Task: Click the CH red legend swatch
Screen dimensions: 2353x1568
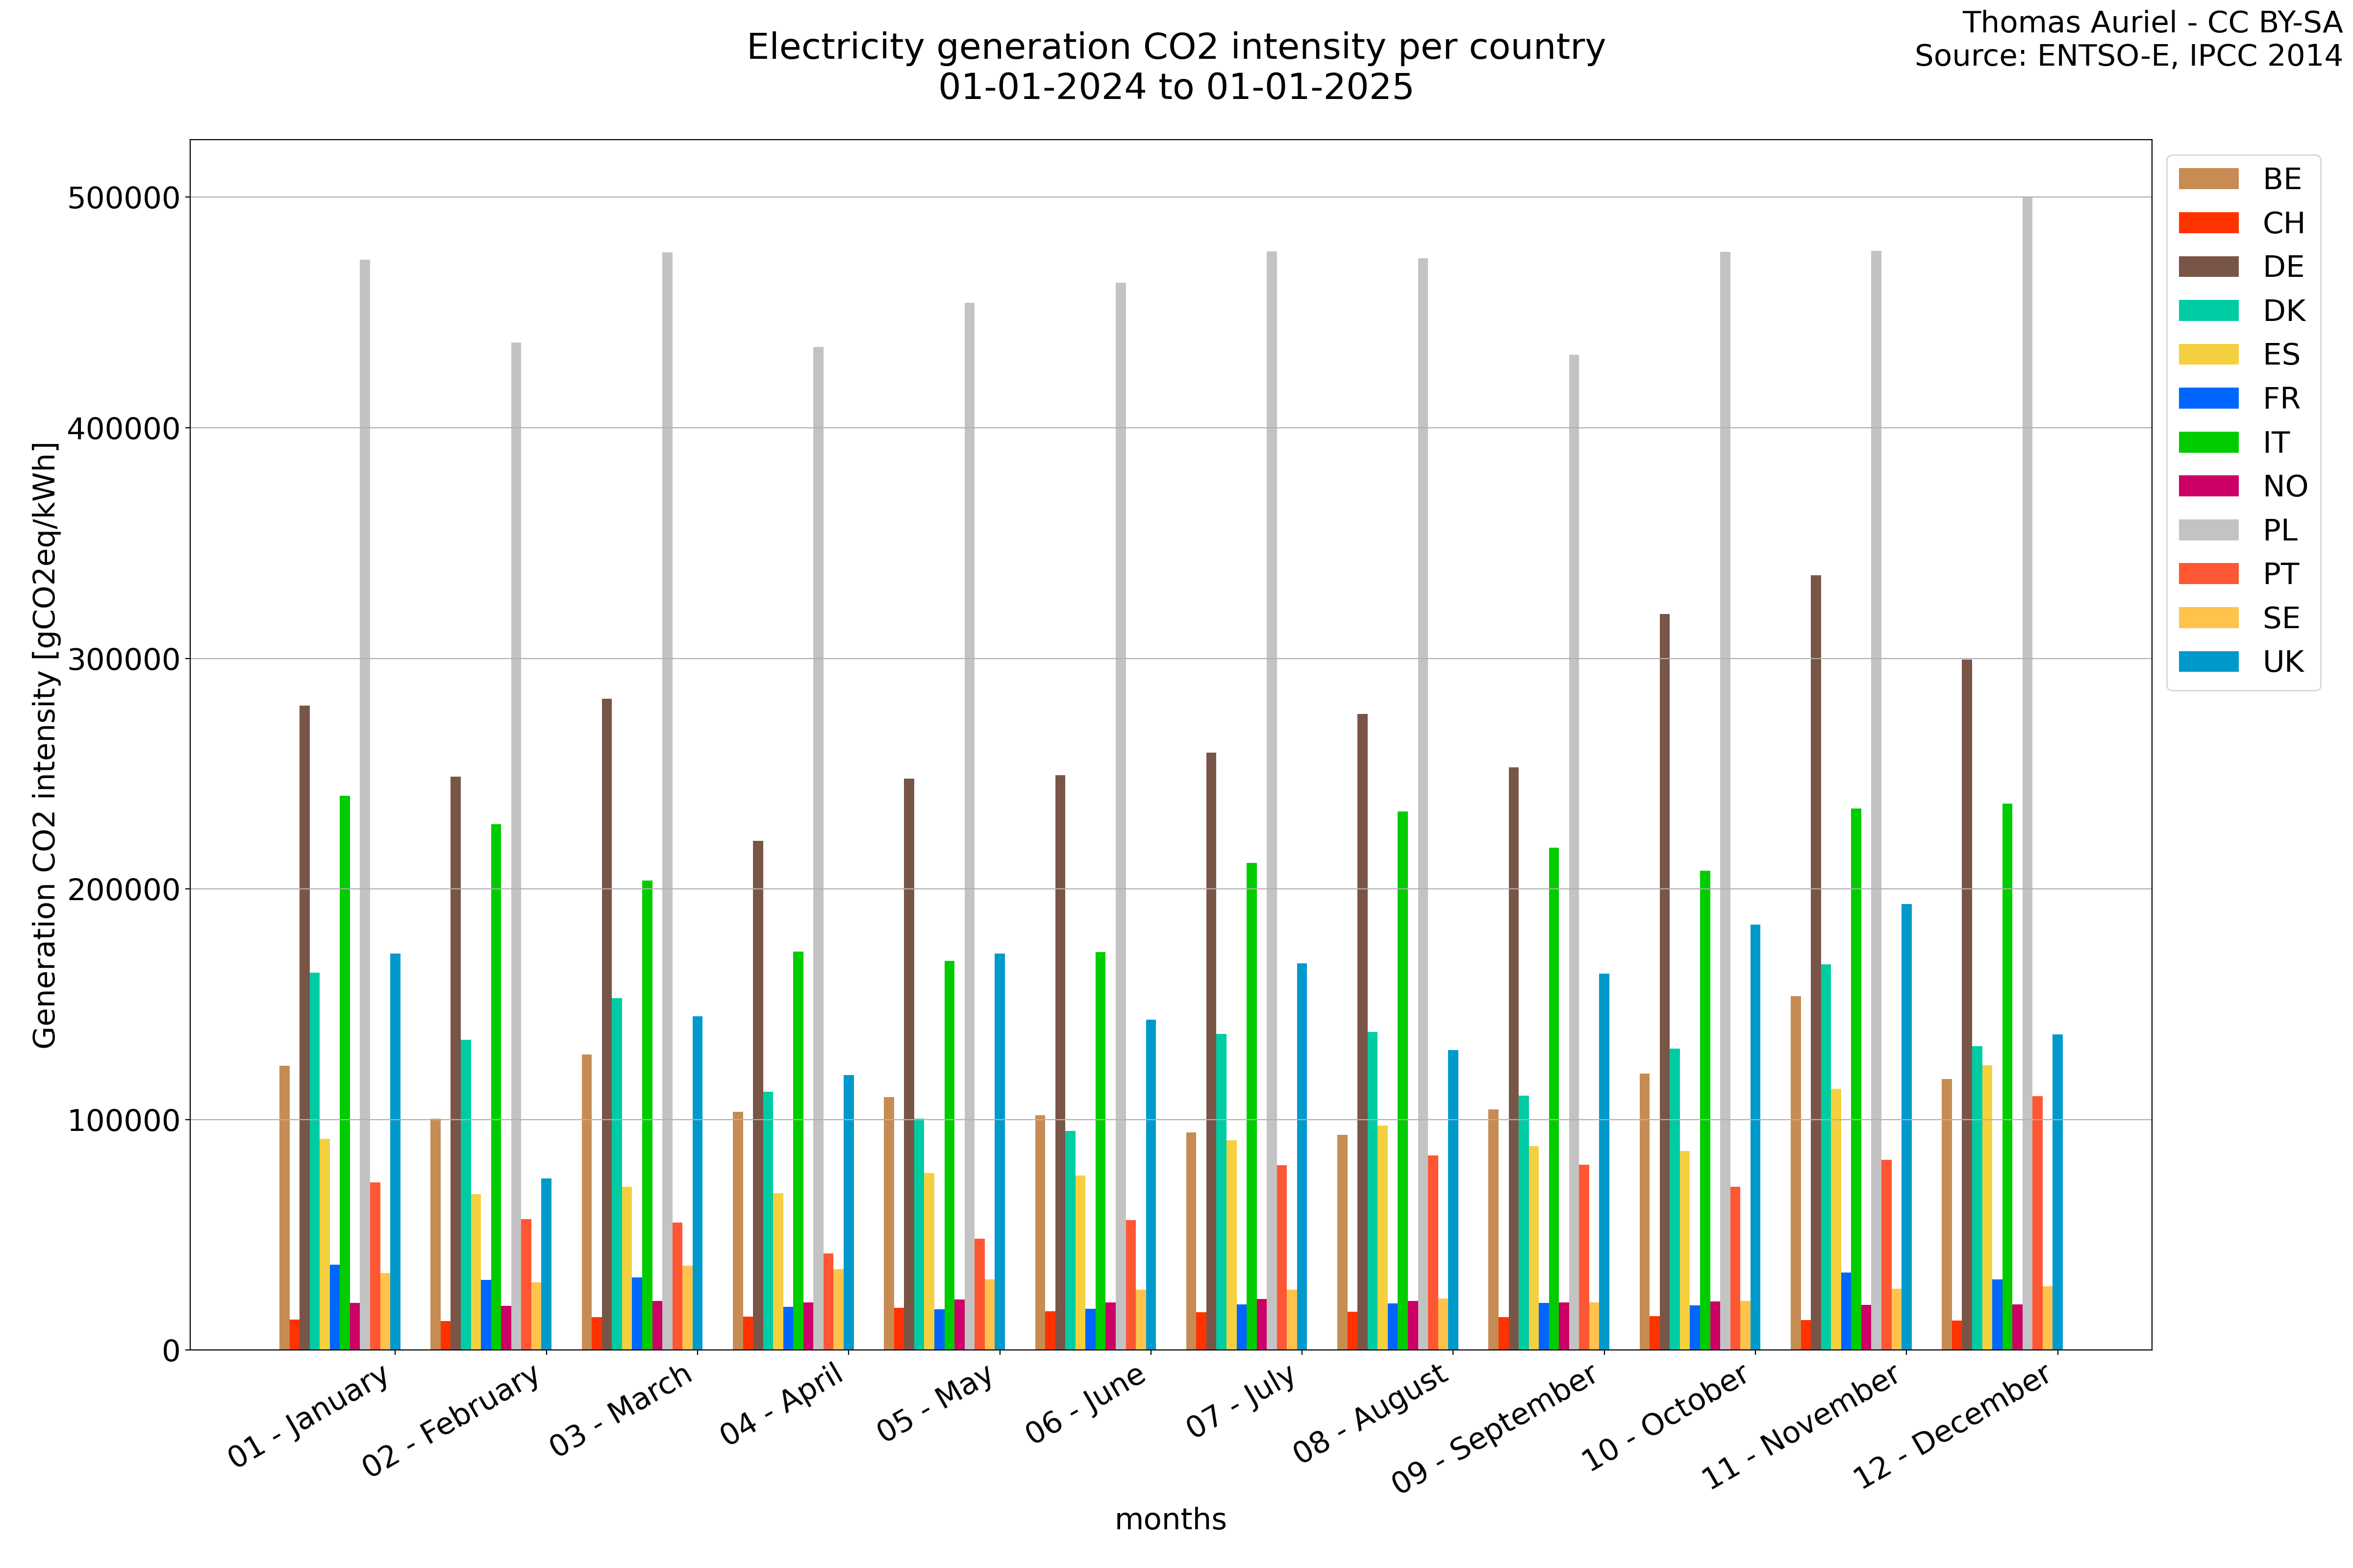Action: click(x=2208, y=223)
